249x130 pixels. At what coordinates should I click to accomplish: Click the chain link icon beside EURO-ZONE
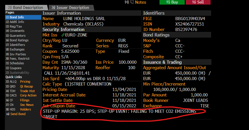(x=63, y=35)
